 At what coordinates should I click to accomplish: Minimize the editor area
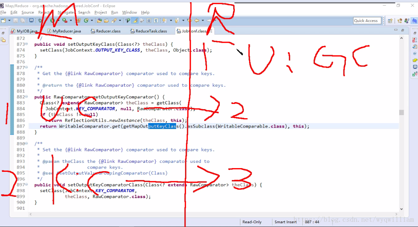pyautogui.click(x=395, y=30)
